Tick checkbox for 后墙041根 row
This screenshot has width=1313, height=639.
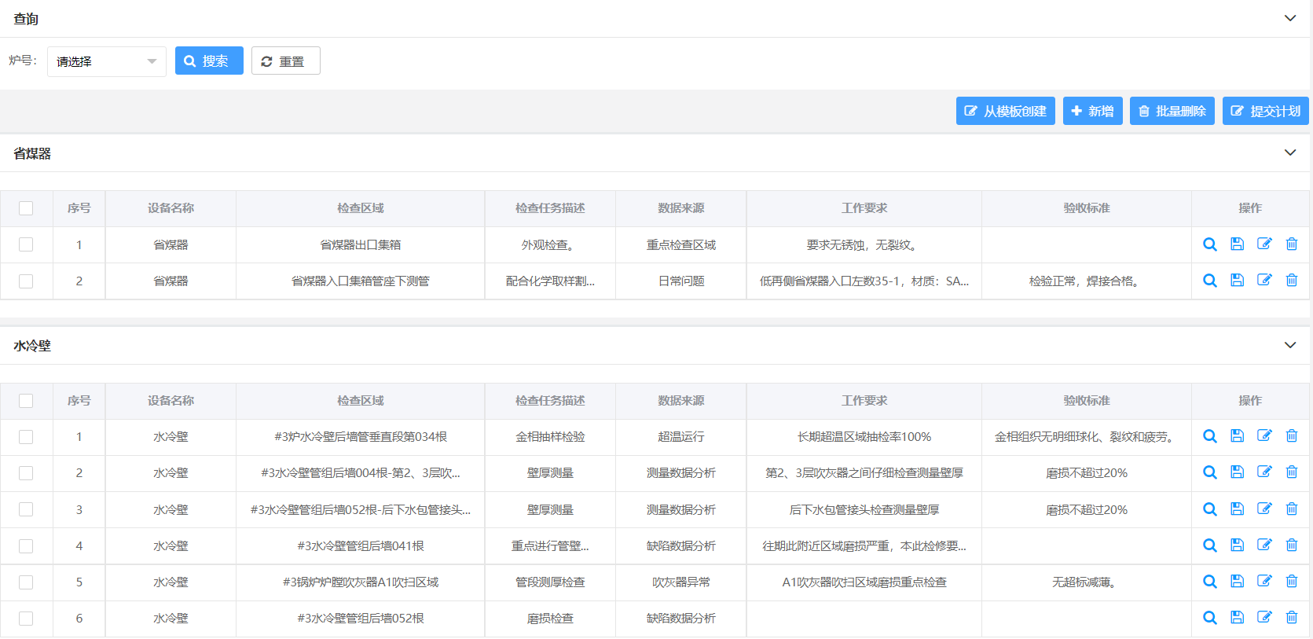click(x=26, y=545)
